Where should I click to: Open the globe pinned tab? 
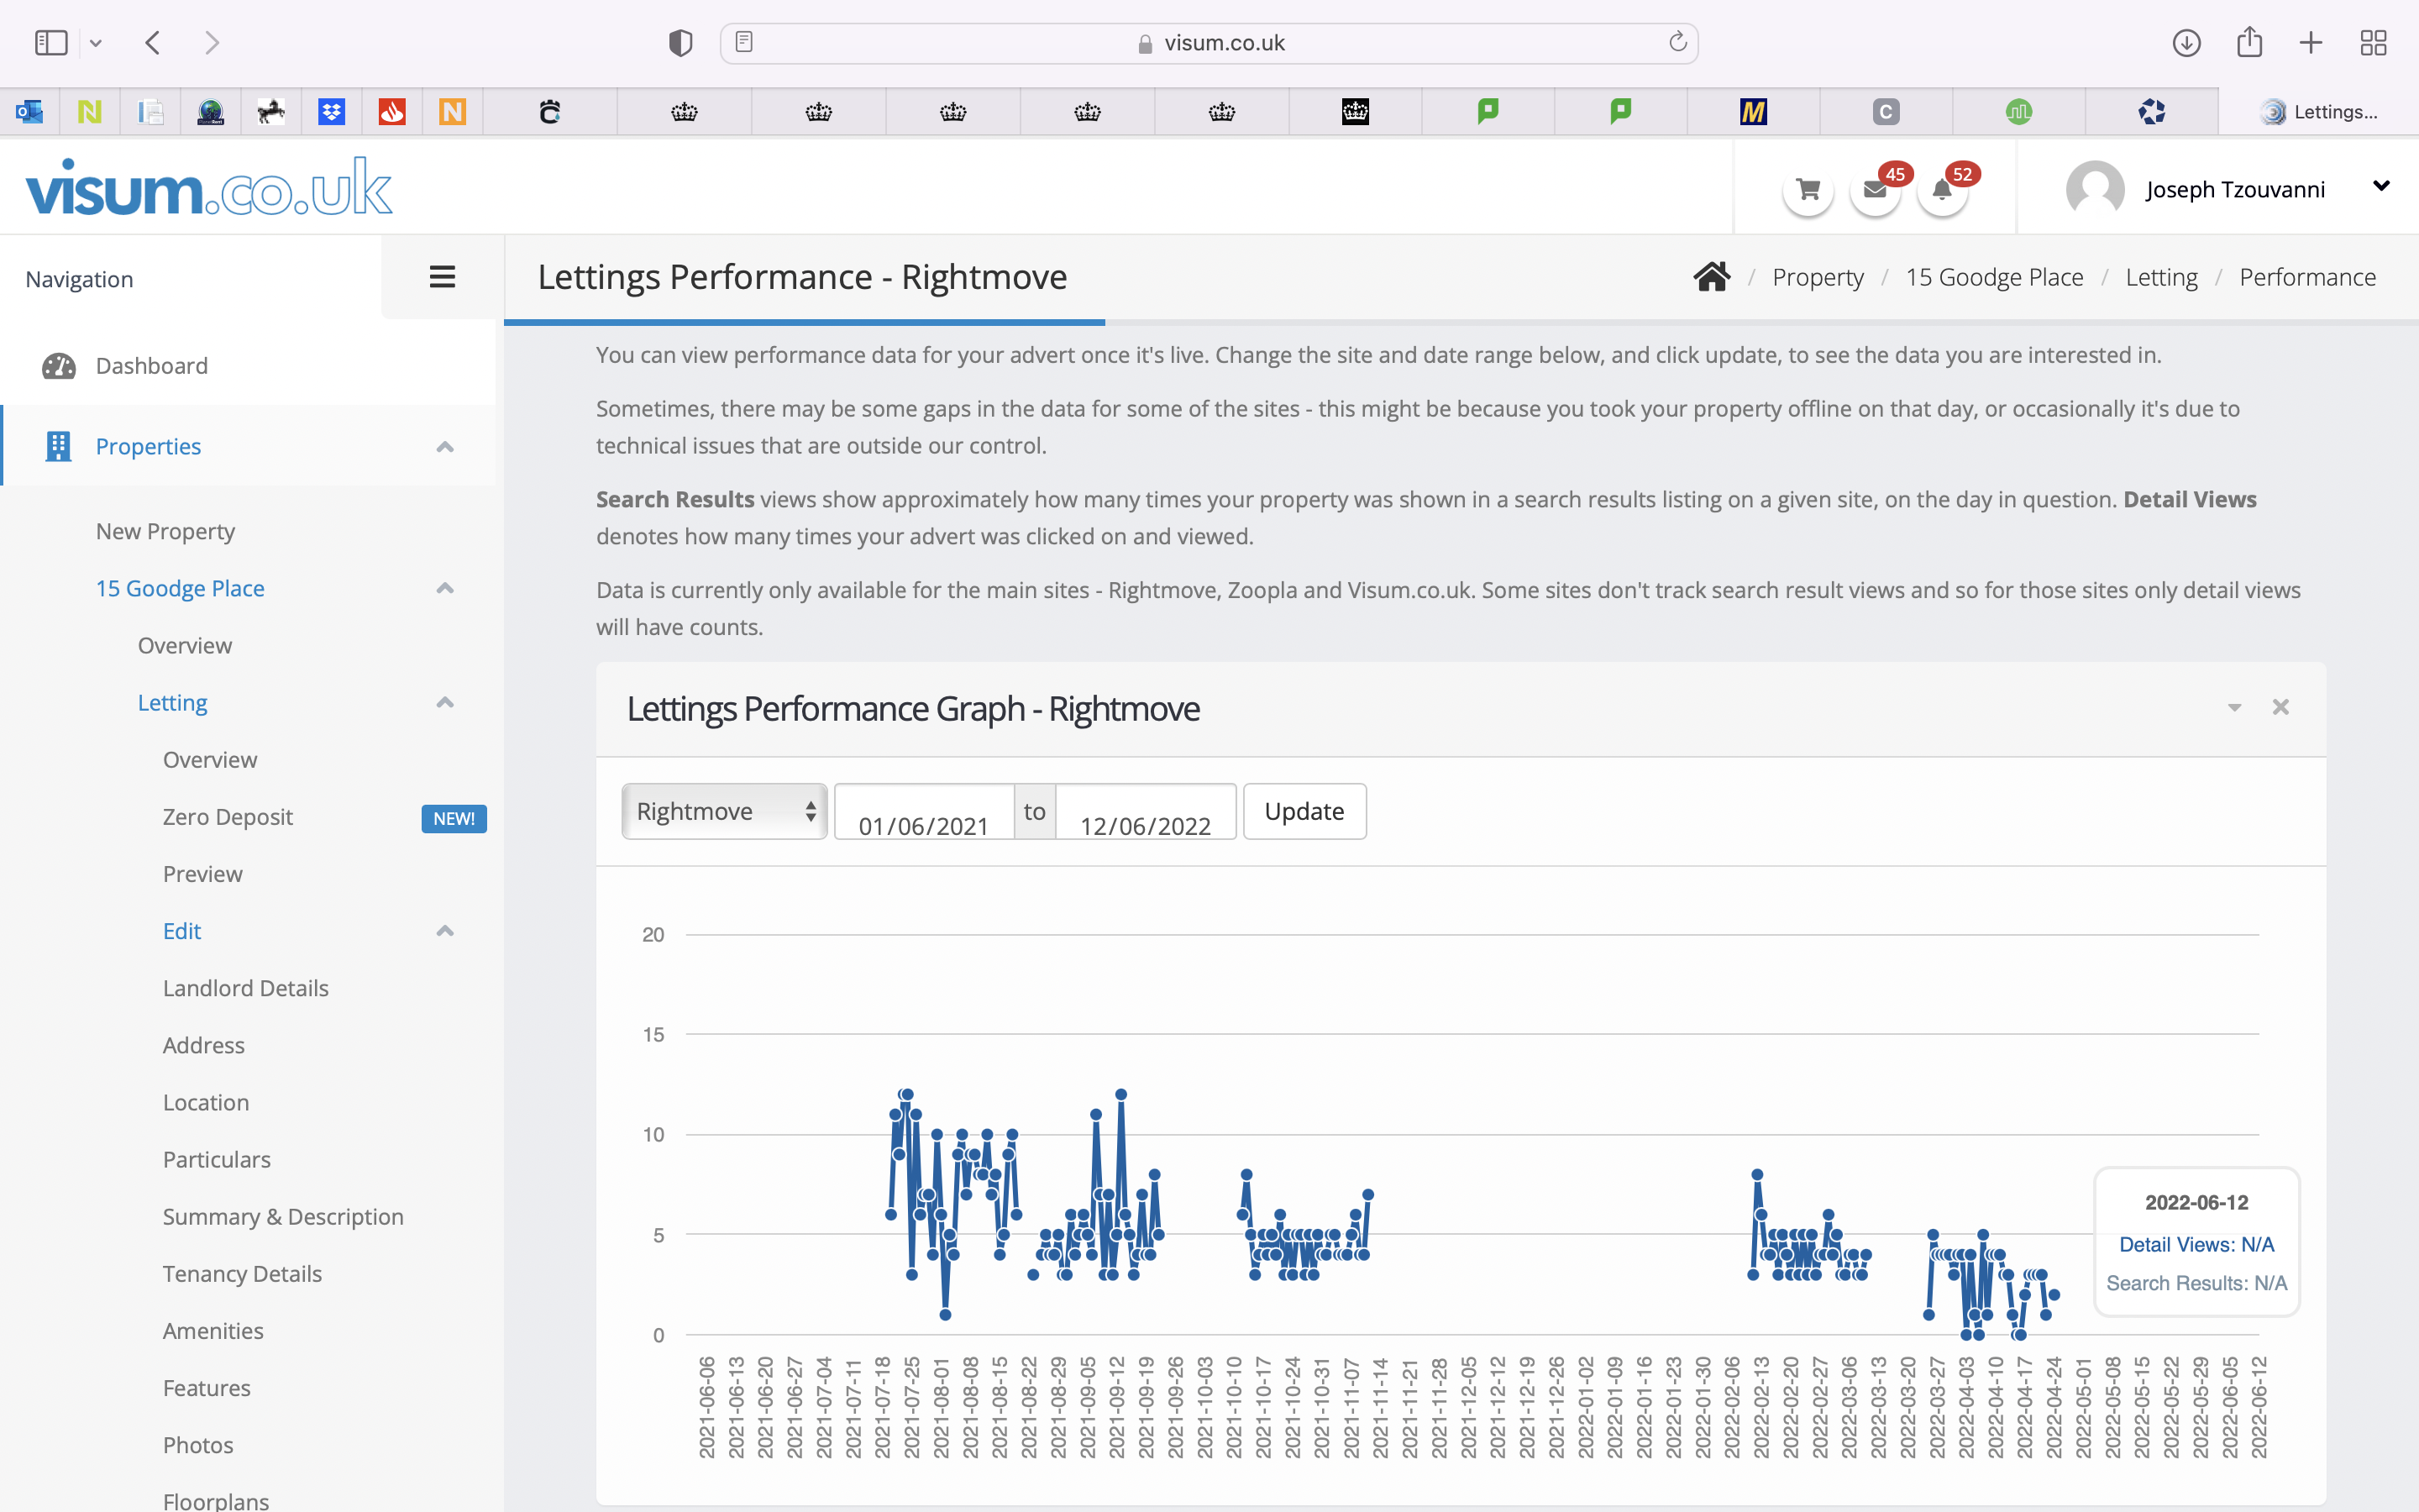click(210, 111)
